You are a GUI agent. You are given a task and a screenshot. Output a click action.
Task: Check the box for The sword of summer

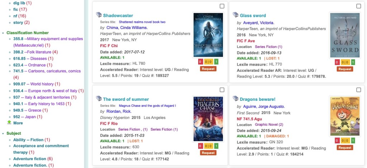pos(222,90)
